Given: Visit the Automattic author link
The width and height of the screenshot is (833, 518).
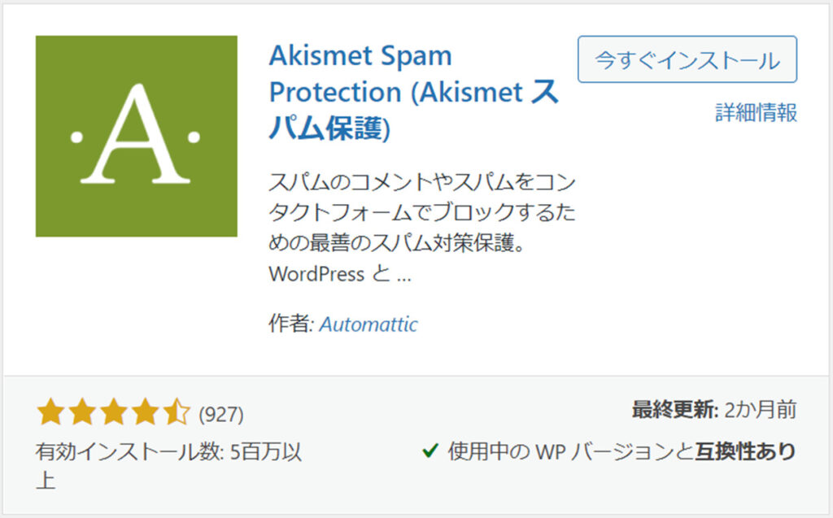Looking at the screenshot, I should click(x=369, y=324).
